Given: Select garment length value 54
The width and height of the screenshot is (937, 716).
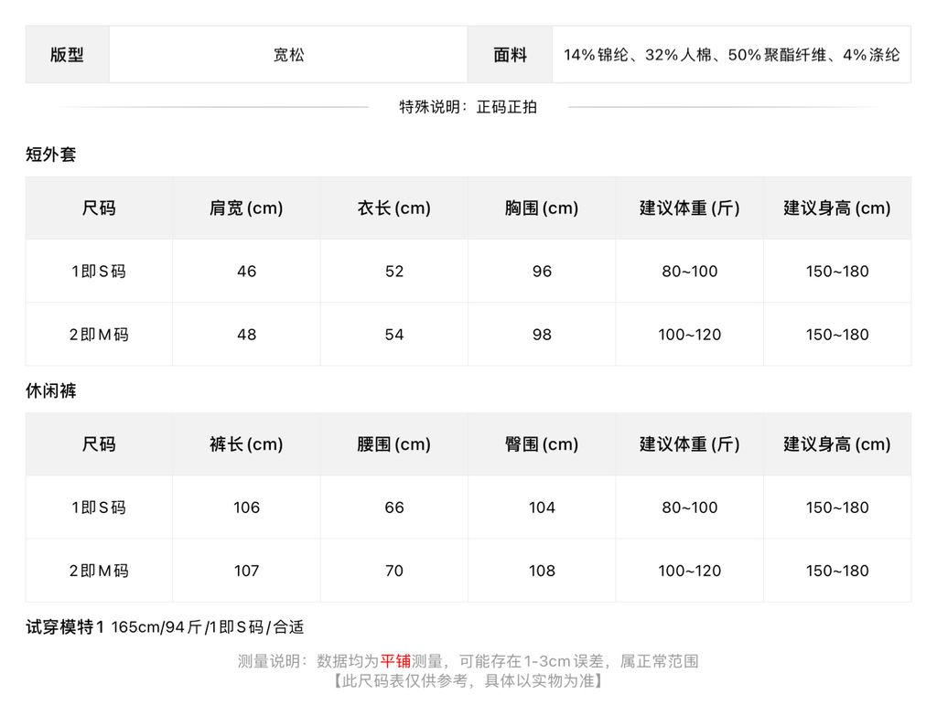Looking at the screenshot, I should click(x=393, y=335).
